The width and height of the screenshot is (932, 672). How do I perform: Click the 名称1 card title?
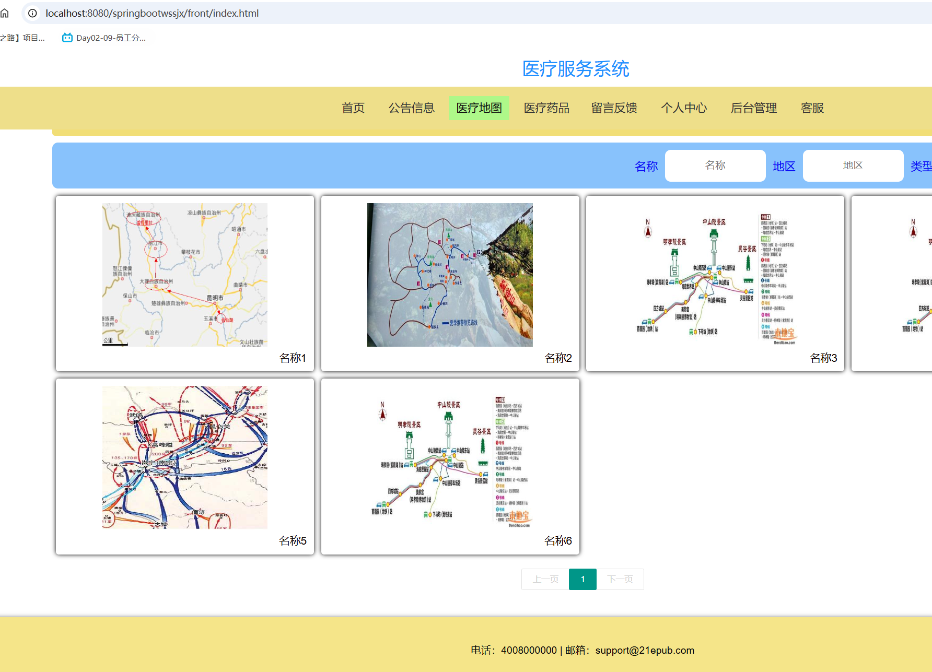pos(293,358)
